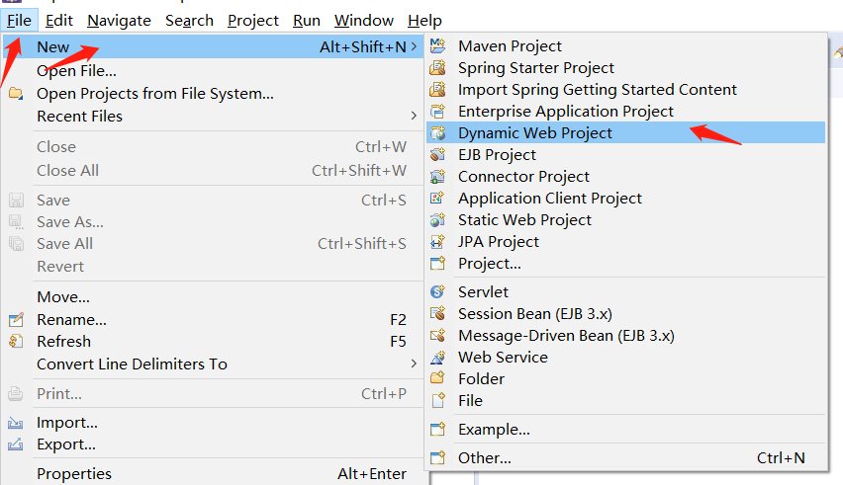Click the Static Web Project icon
This screenshot has width=843, height=485.
pos(438,220)
